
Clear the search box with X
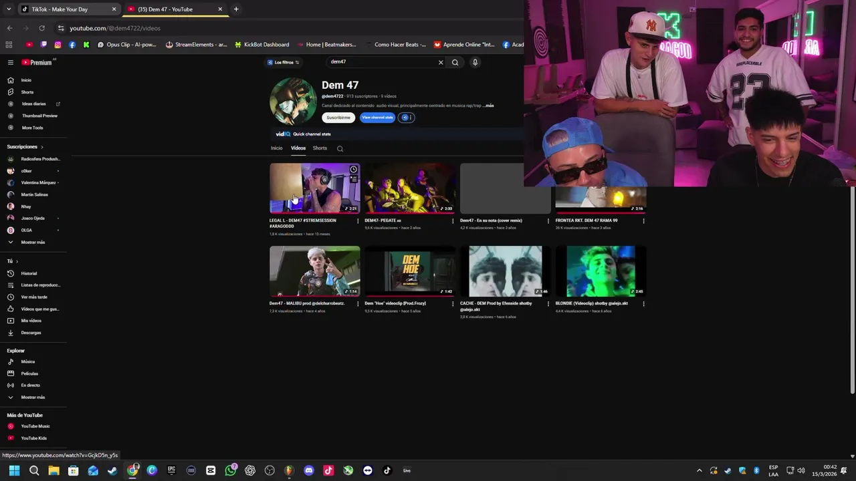click(441, 62)
